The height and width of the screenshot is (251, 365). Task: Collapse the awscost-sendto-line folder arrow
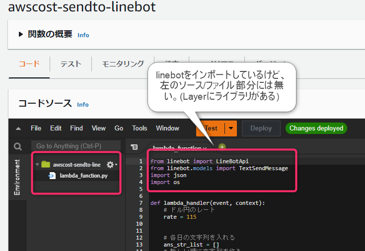coord(37,165)
